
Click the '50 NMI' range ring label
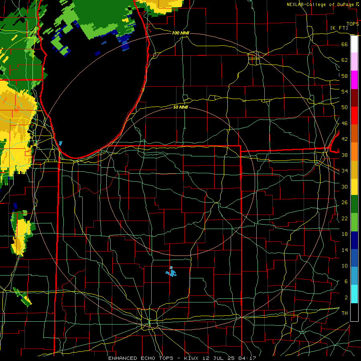(x=180, y=107)
